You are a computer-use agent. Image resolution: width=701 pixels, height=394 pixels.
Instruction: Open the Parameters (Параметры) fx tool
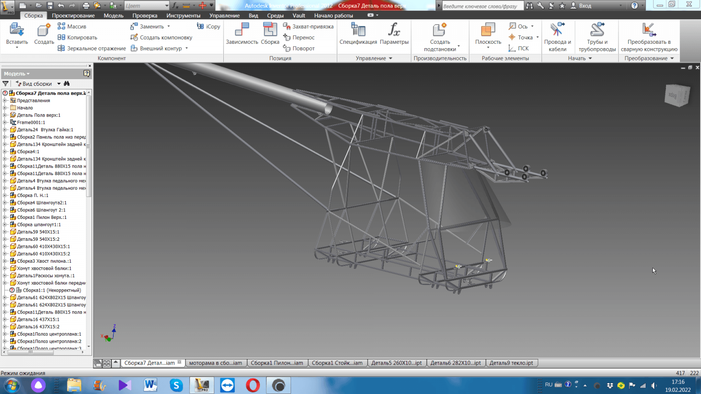394,31
